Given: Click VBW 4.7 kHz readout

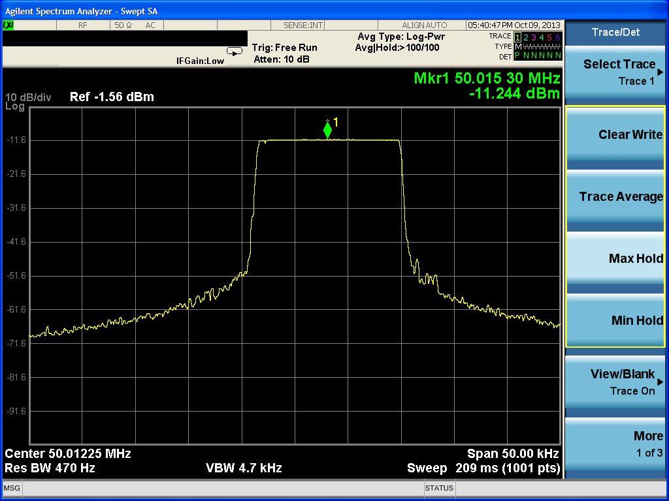Looking at the screenshot, I should tap(244, 468).
